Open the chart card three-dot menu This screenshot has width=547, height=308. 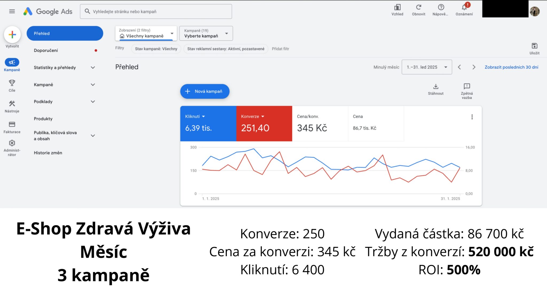coord(472,117)
